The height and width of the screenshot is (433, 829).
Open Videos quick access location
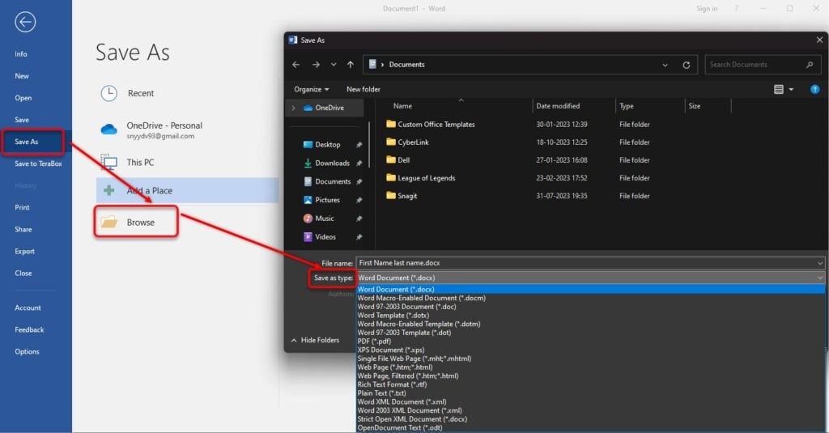coord(320,237)
